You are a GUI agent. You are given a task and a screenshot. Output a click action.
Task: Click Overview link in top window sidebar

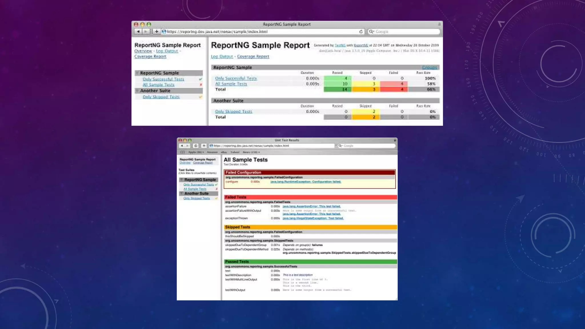pyautogui.click(x=143, y=51)
